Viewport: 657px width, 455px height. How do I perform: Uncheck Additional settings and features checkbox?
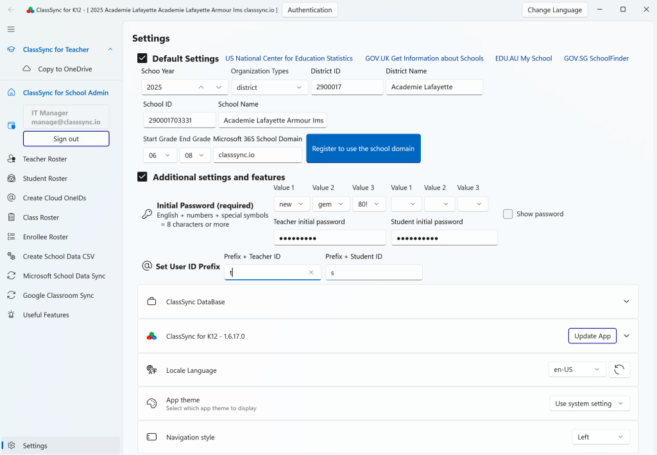point(142,177)
